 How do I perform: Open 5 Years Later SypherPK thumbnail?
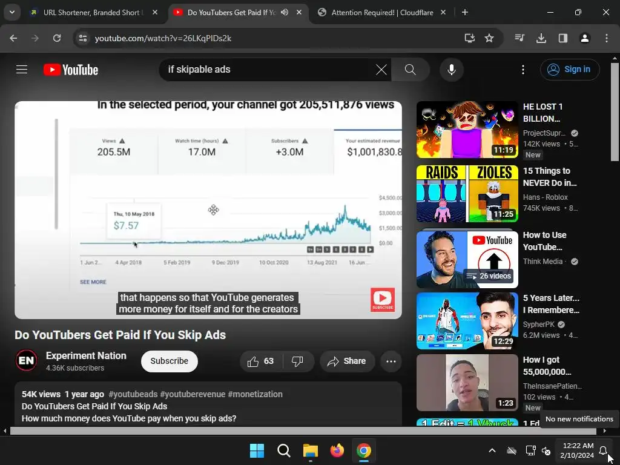point(467,321)
